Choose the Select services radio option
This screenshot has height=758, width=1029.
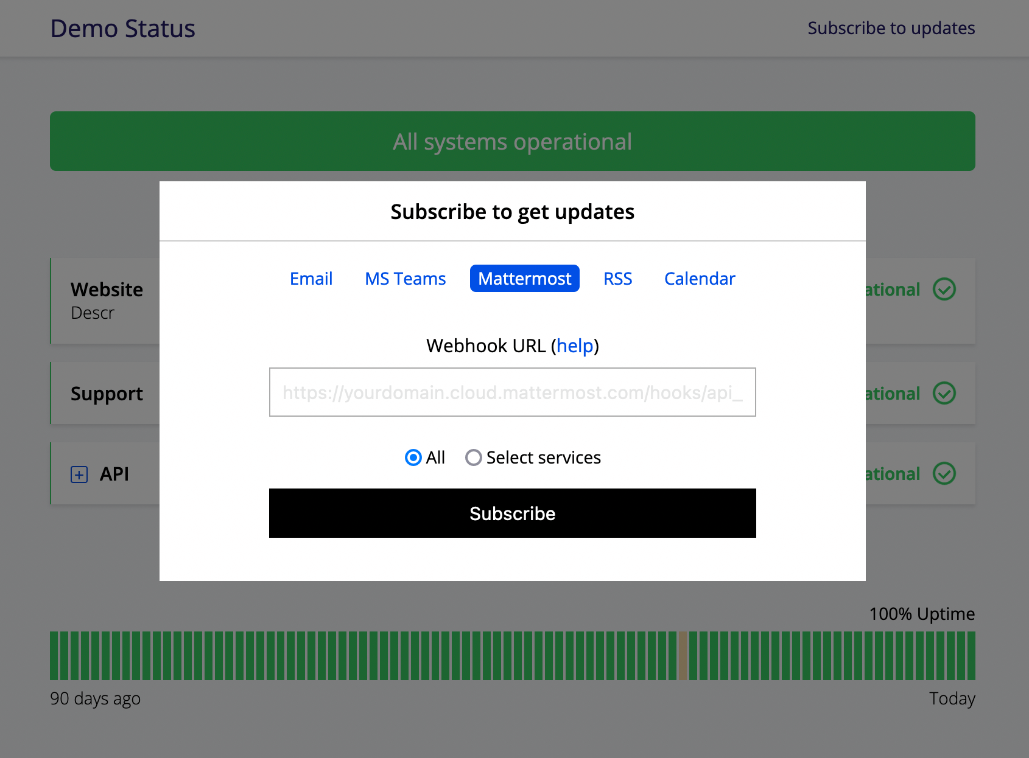[473, 457]
